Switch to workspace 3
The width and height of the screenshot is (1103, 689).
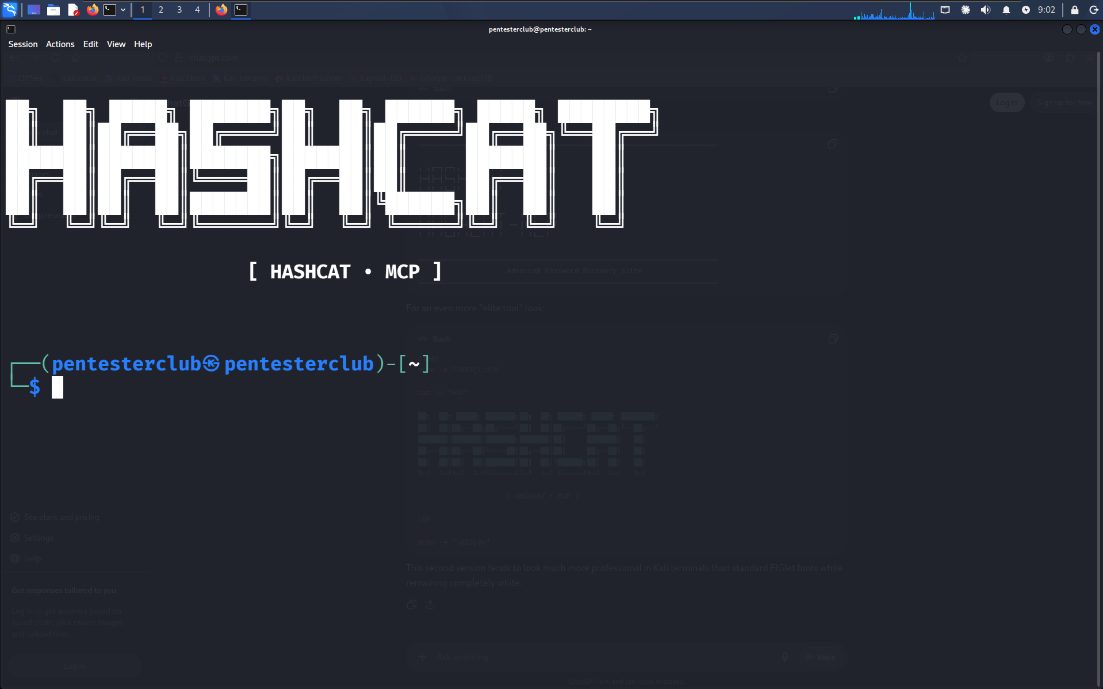179,10
